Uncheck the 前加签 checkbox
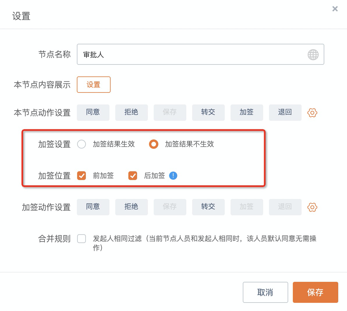347x311 pixels. [x=82, y=176]
